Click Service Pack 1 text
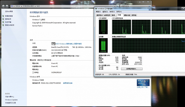185x107 pixels. pos(37,26)
